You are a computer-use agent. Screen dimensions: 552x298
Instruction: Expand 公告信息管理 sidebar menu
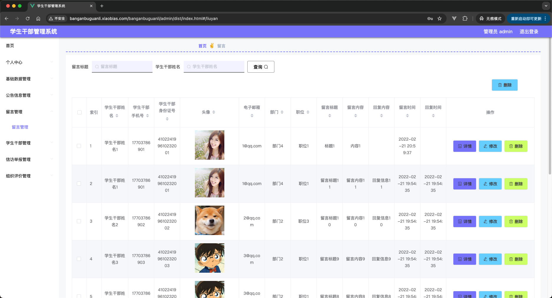[x=29, y=95]
